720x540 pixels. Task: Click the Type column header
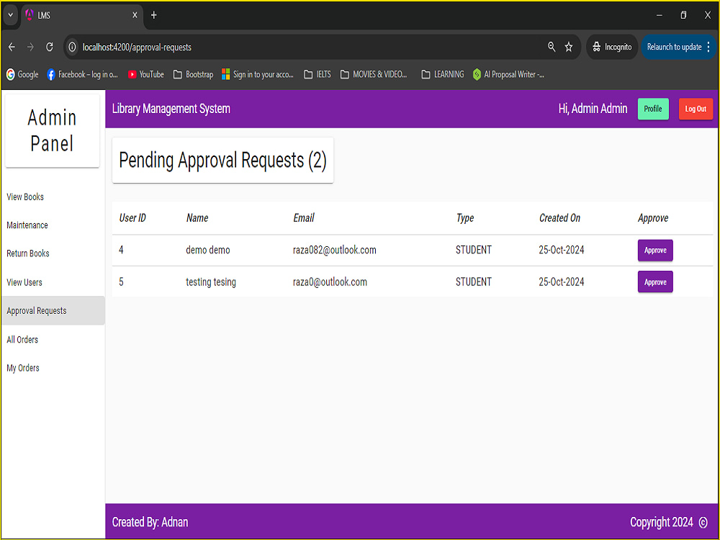click(464, 218)
